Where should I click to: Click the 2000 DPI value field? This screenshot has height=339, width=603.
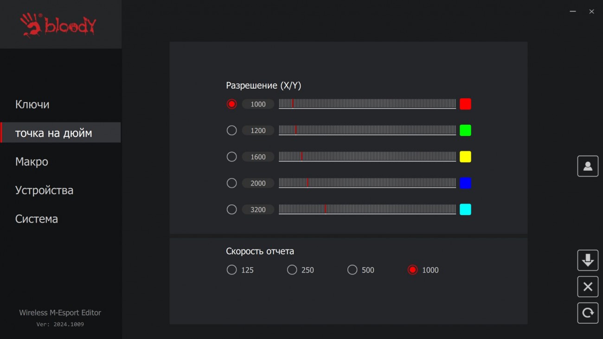258,183
